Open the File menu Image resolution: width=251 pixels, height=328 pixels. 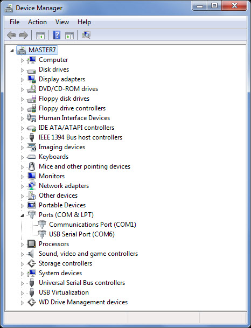coord(15,22)
